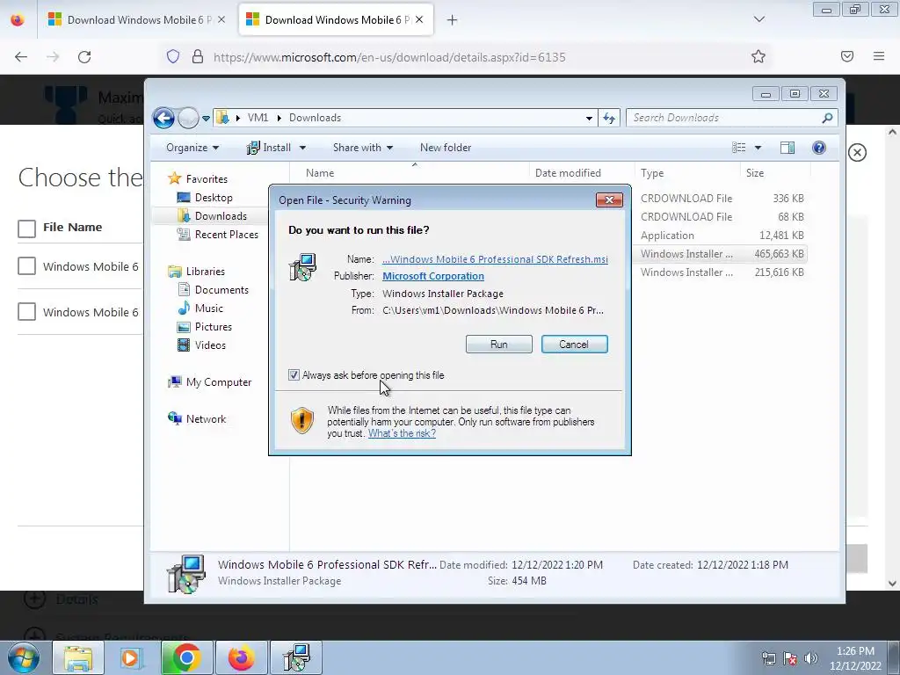Open the What's the risk? link
This screenshot has width=900, height=675.
(x=402, y=433)
